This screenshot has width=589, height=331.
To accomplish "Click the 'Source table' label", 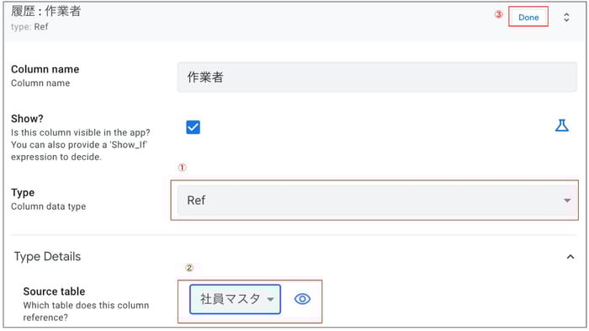I will [54, 291].
